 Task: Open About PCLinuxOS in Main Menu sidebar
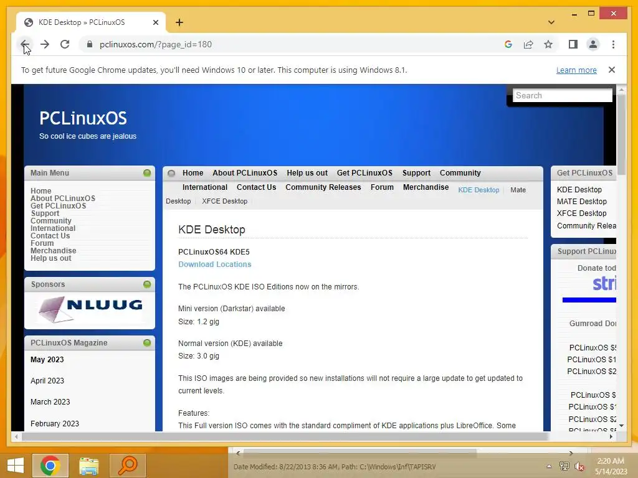[x=63, y=199]
